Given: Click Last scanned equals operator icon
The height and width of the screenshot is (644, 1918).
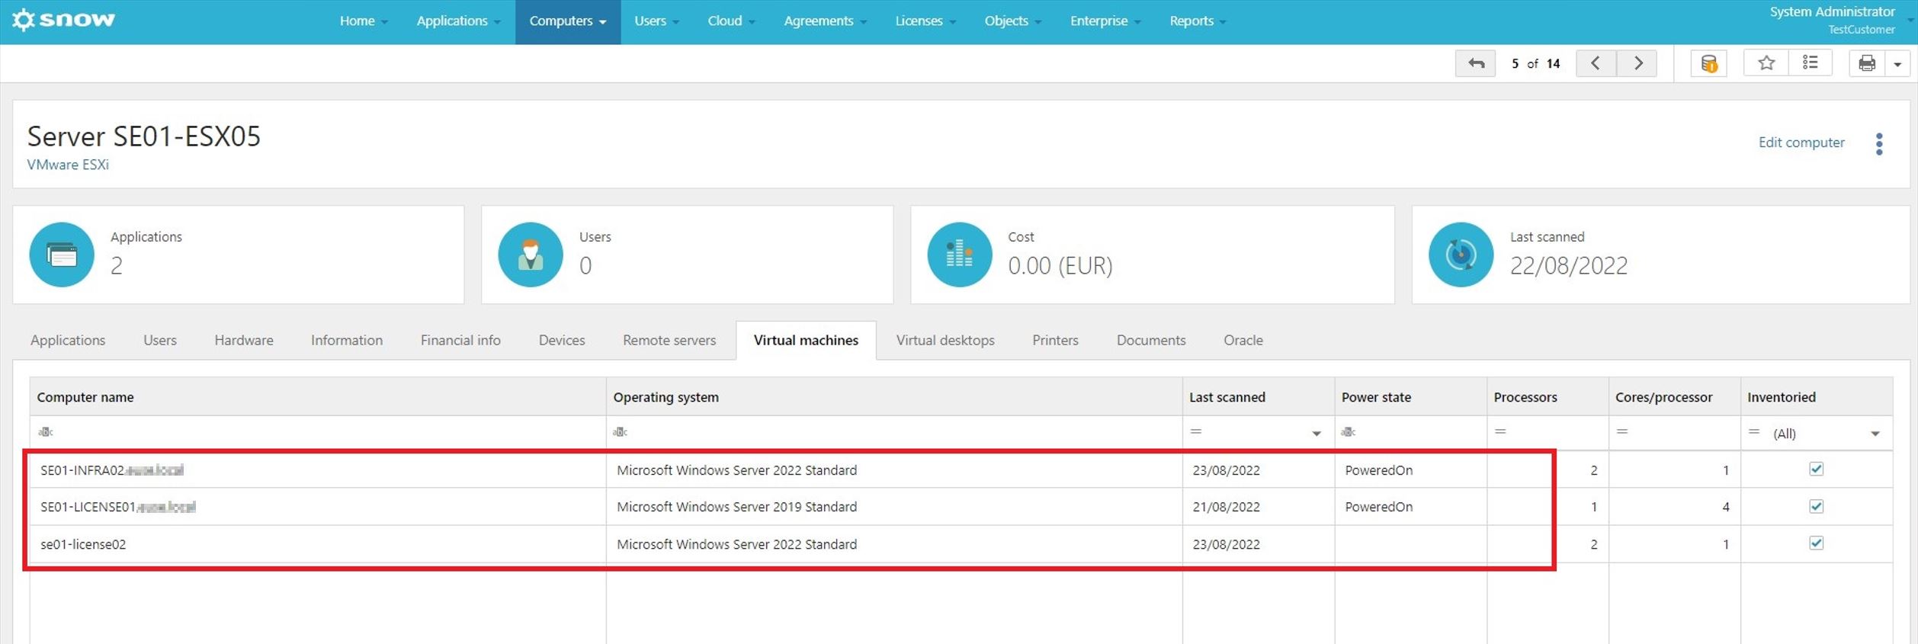Looking at the screenshot, I should pos(1196,431).
